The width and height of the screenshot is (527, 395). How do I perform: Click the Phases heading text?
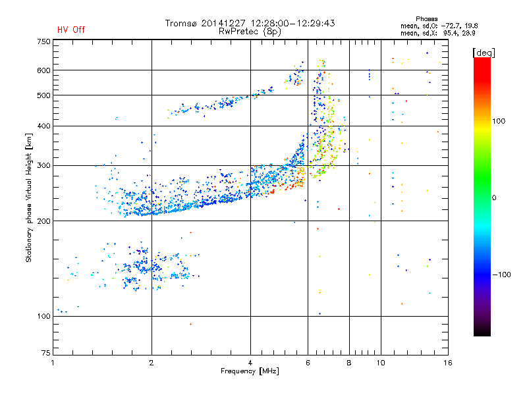pos(426,19)
